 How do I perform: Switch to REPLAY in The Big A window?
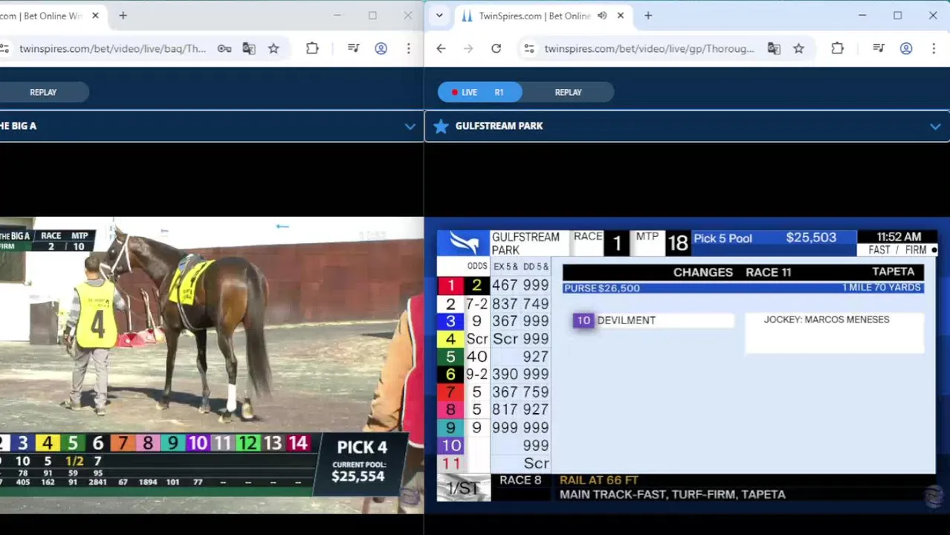[43, 92]
